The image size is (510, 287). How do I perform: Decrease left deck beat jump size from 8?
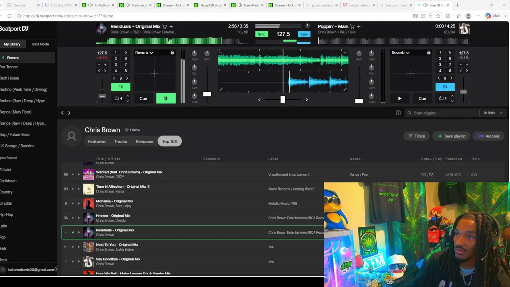pyautogui.click(x=114, y=78)
